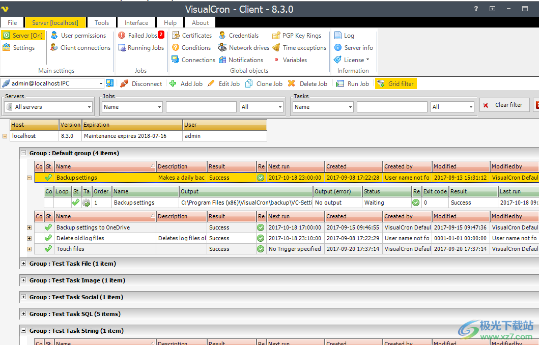
Task: Switch to the Interface tab
Action: click(136, 23)
